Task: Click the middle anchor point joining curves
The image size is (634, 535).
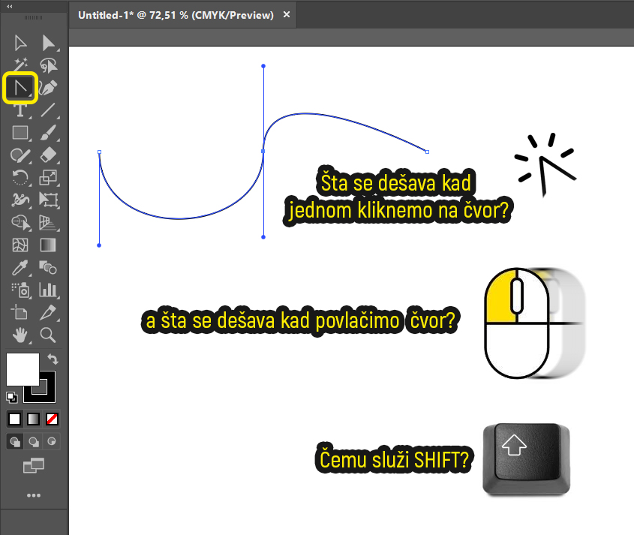Action: (263, 152)
